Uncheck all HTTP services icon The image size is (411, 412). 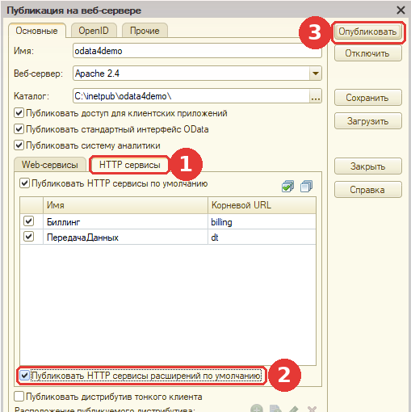click(x=306, y=187)
